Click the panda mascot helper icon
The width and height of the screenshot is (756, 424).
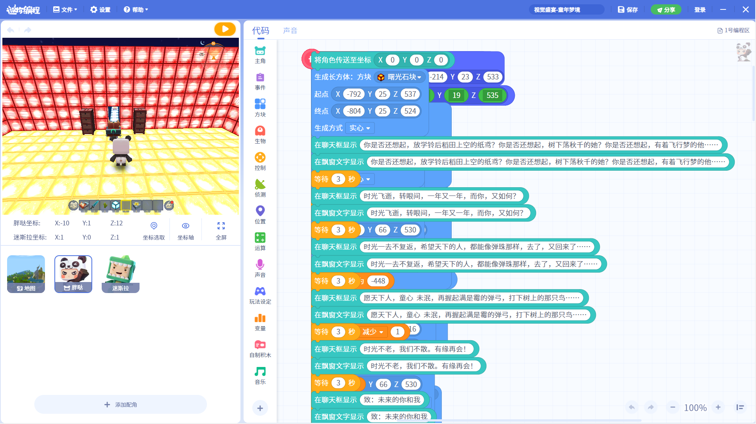click(743, 52)
